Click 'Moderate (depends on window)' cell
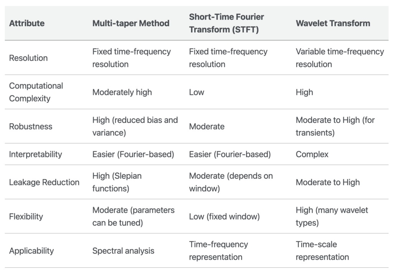The width and height of the screenshot is (393, 274). pos(231,182)
